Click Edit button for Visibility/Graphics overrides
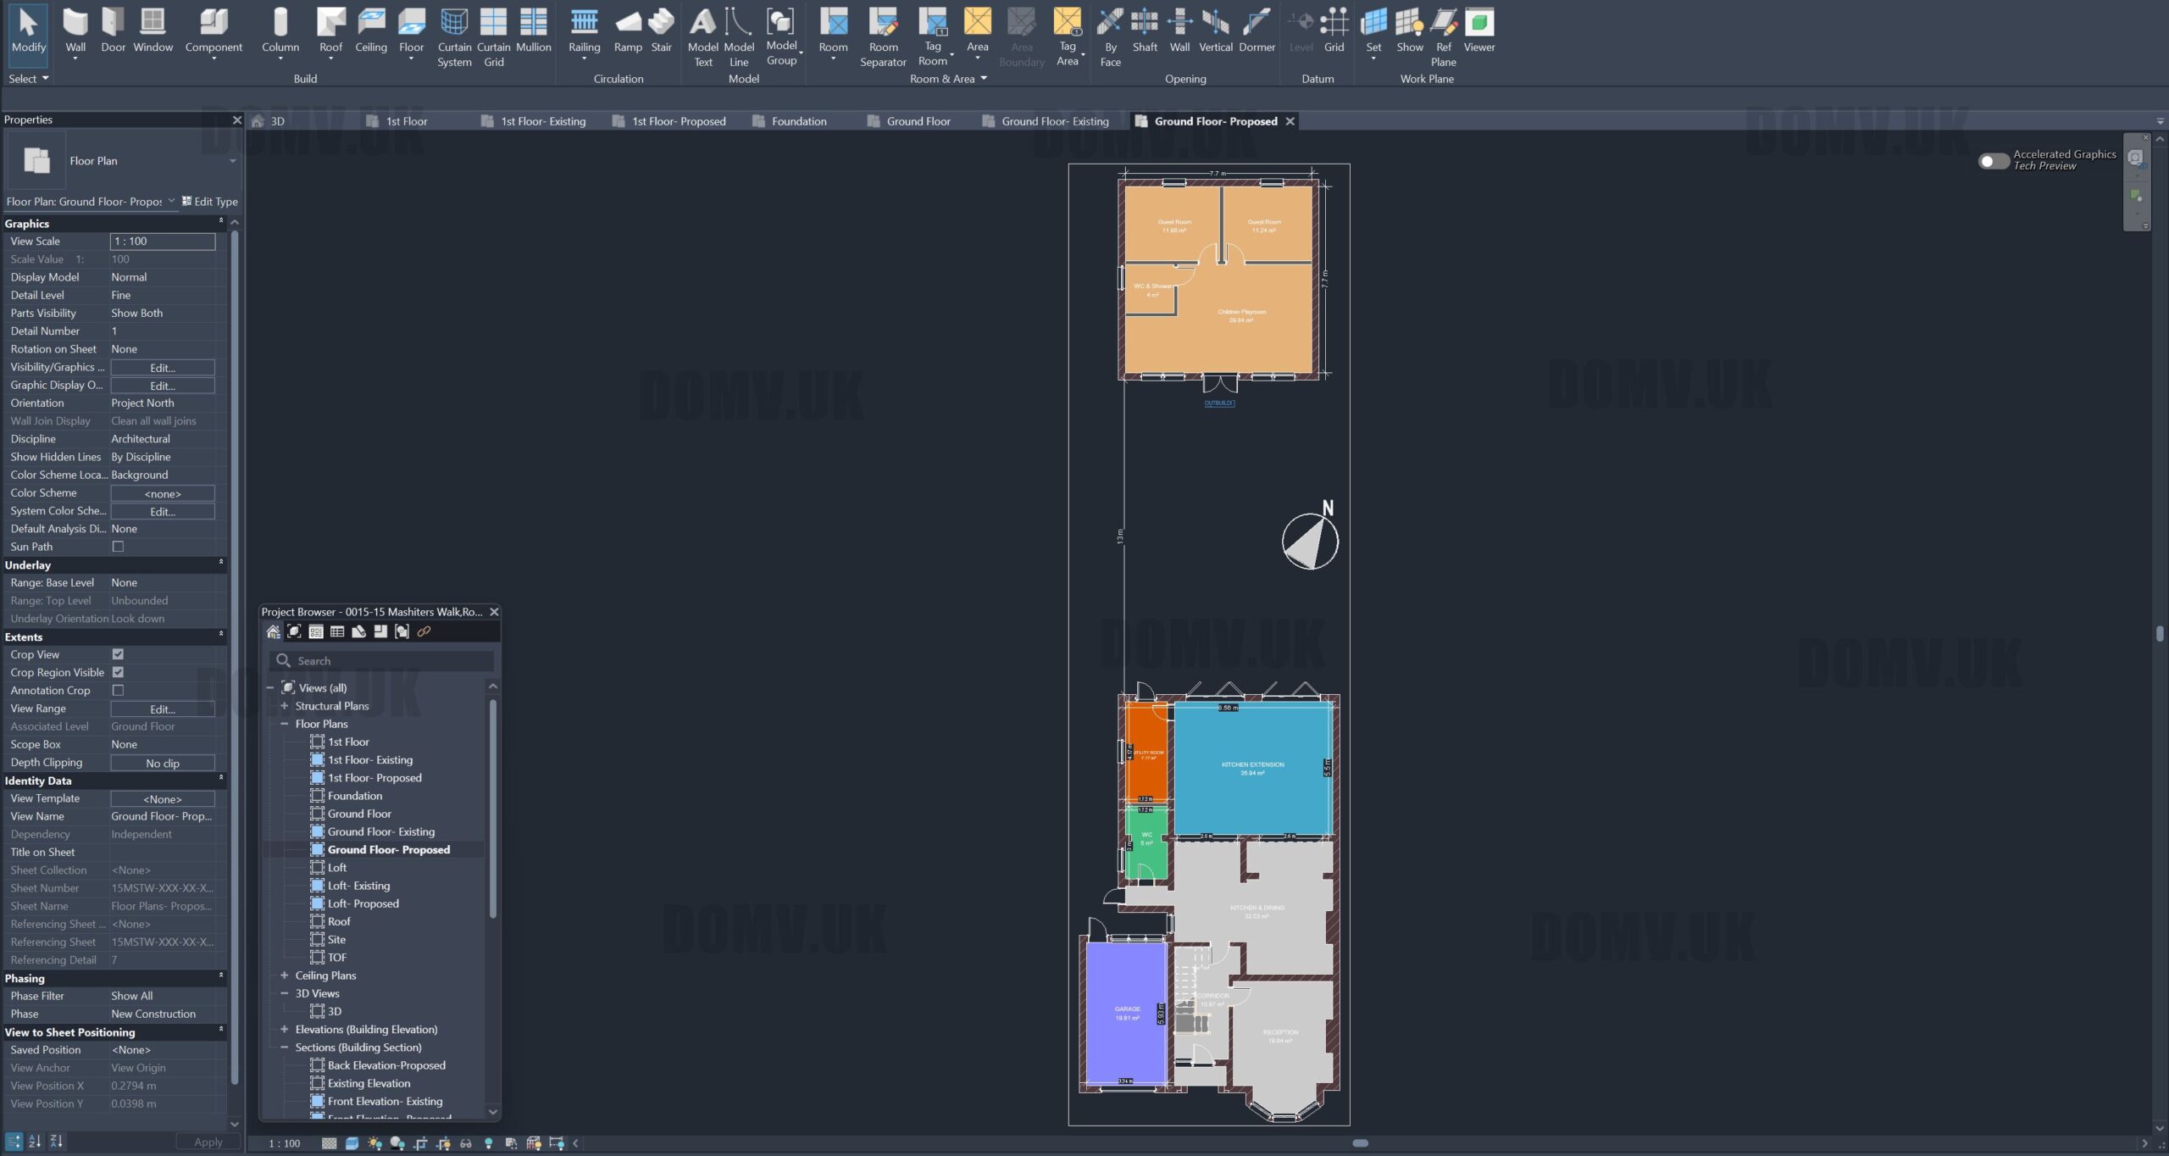 coord(163,368)
